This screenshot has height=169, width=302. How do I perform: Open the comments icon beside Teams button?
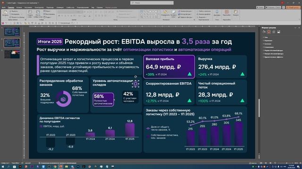point(284,8)
